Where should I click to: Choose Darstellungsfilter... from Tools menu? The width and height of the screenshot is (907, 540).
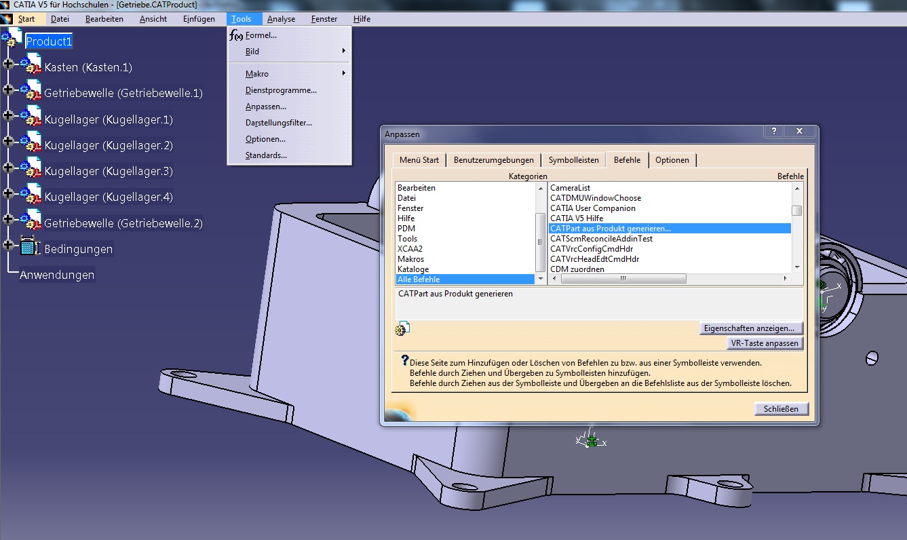pyautogui.click(x=290, y=123)
